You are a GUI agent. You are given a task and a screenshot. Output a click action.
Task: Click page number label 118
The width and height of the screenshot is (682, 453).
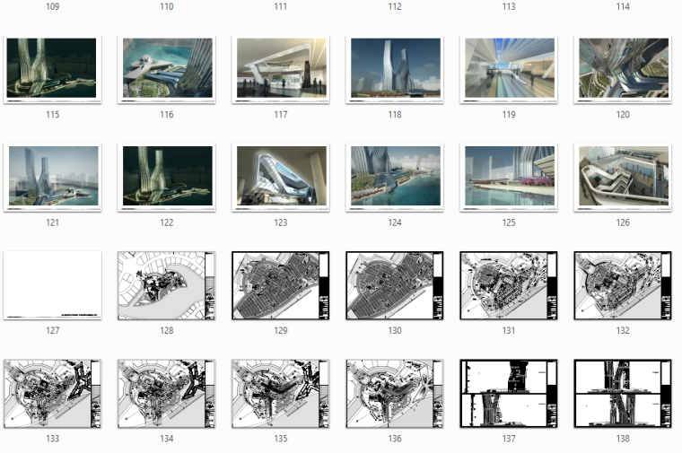[x=395, y=114]
